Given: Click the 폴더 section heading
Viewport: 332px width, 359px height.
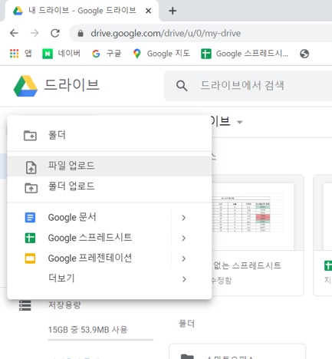Looking at the screenshot, I should tap(186, 324).
